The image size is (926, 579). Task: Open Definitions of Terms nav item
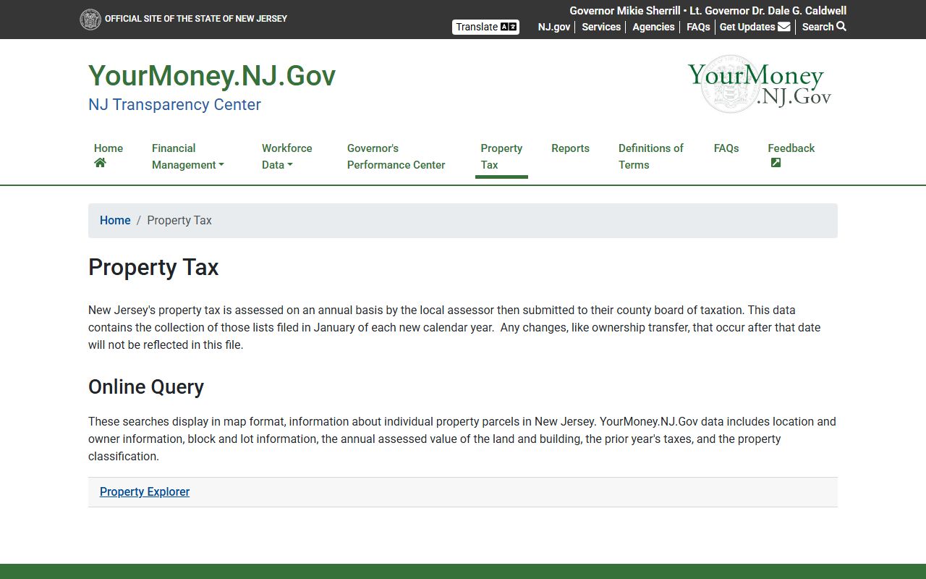tap(650, 156)
